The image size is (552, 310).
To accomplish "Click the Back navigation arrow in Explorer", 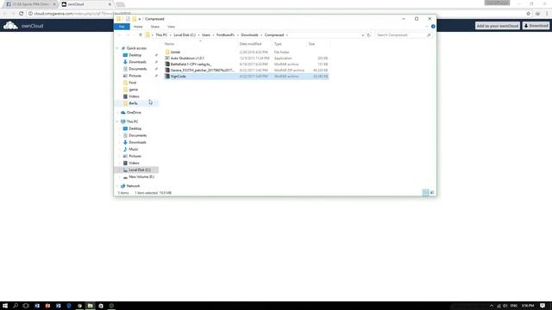I will click(119, 35).
